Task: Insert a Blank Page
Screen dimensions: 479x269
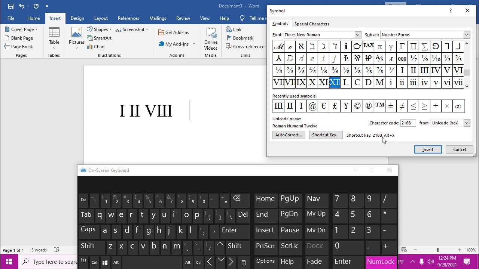Action: (x=19, y=38)
